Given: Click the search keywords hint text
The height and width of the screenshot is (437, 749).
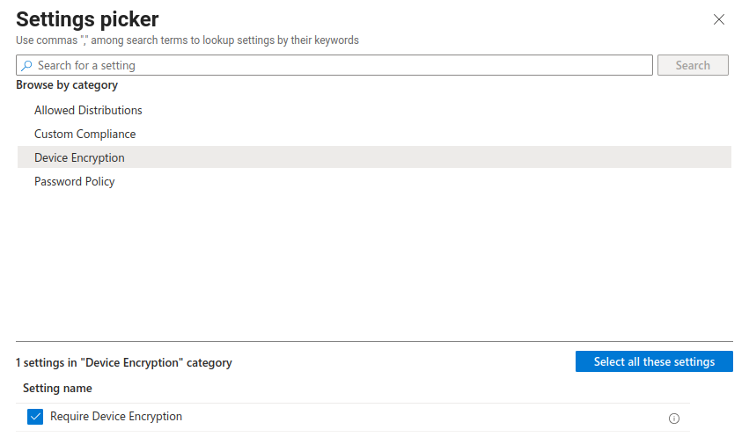Looking at the screenshot, I should pos(187,40).
